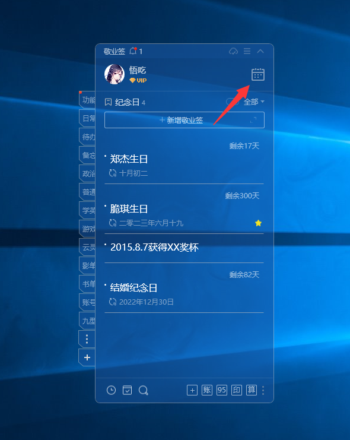
Task: Open the 算 calculator tool icon
Action: (x=252, y=390)
